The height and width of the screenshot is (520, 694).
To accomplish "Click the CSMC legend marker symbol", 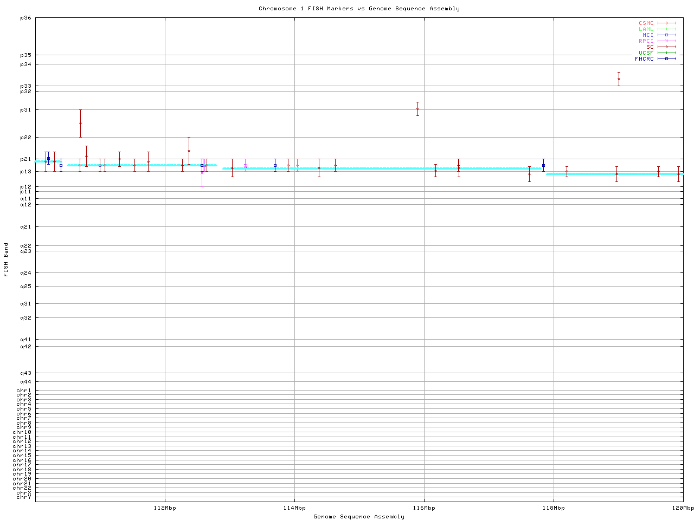I will 666,23.
